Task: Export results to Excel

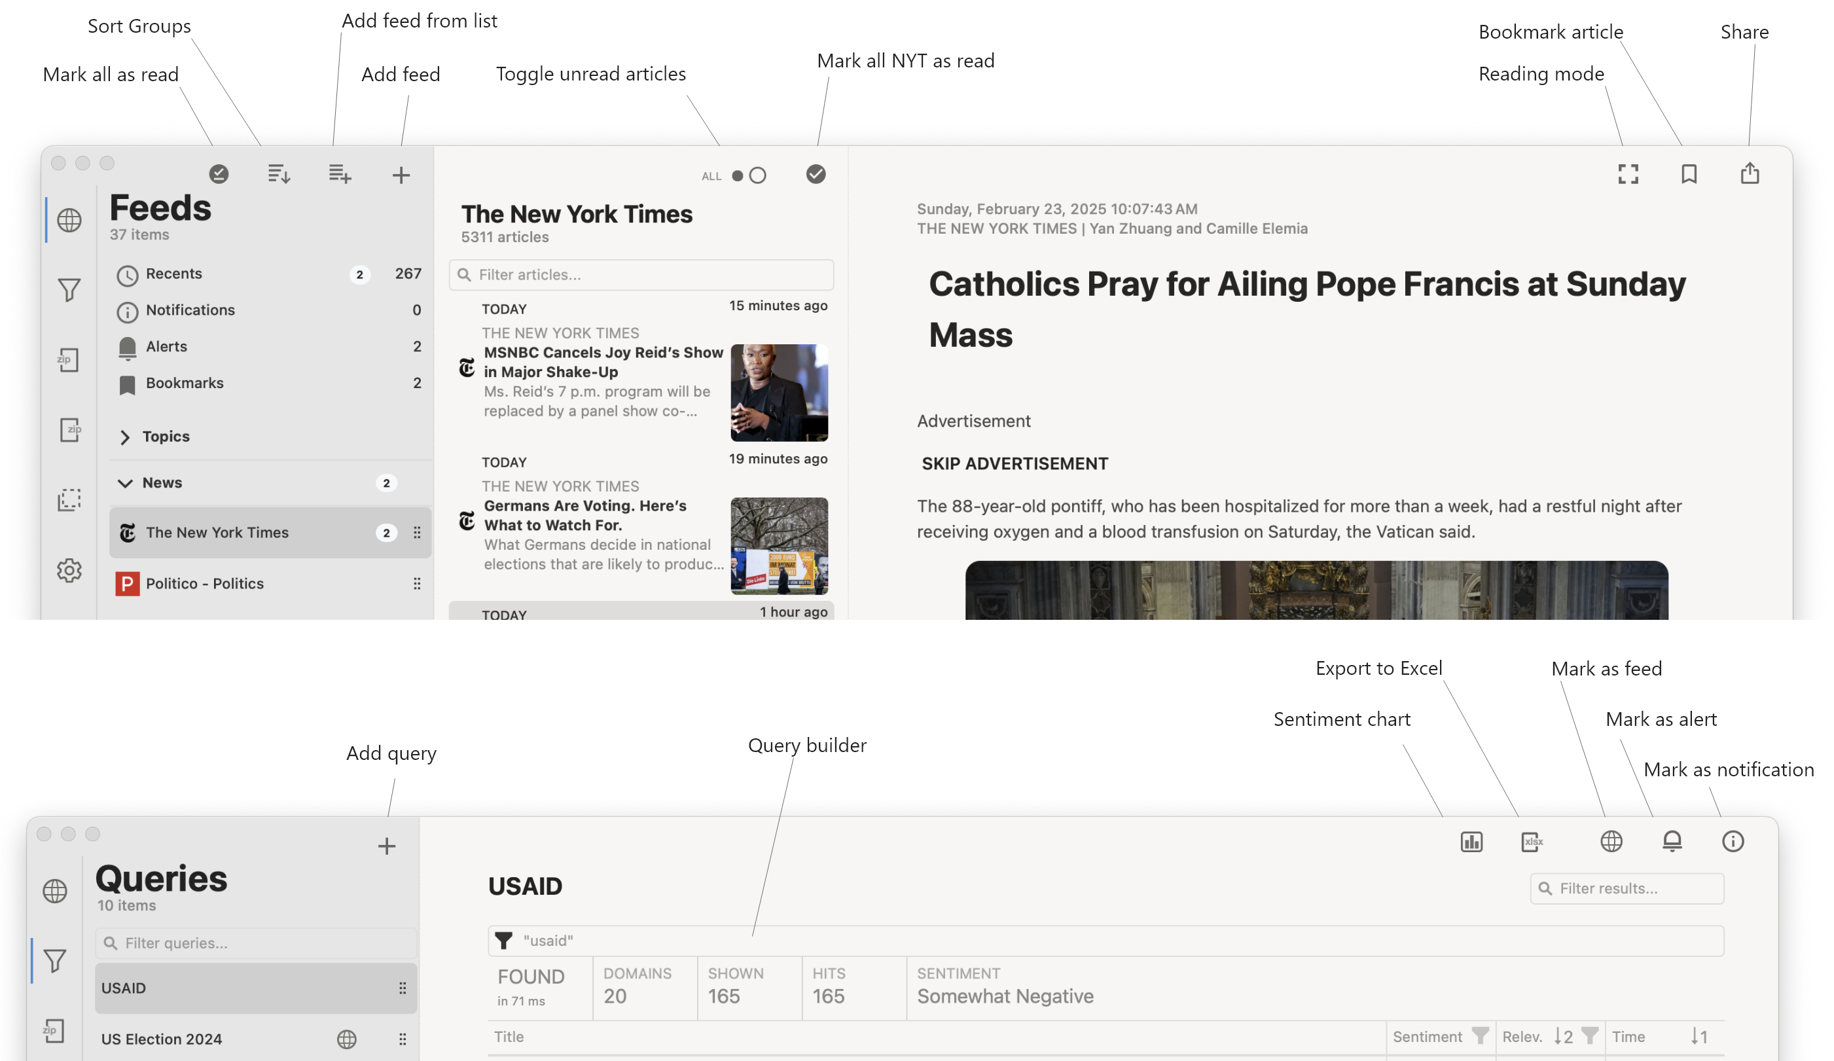Action: 1532,841
